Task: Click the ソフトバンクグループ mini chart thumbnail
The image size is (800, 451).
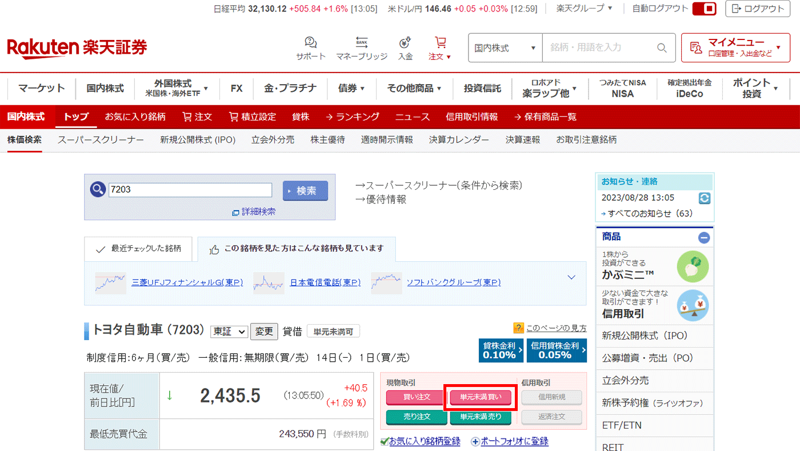Action: pos(386,283)
